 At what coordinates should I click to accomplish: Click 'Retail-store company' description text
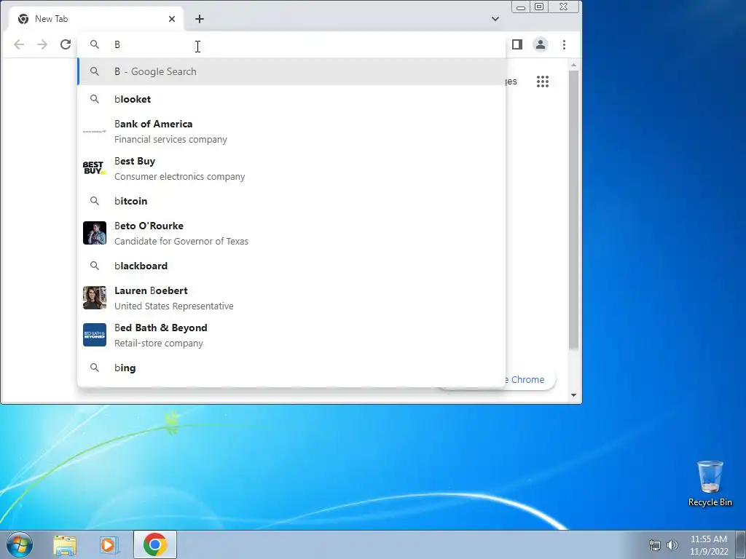[159, 344]
